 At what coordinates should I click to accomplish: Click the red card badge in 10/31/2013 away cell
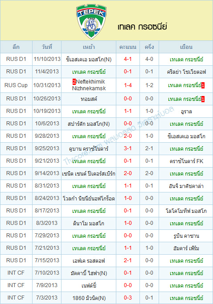point(203,85)
